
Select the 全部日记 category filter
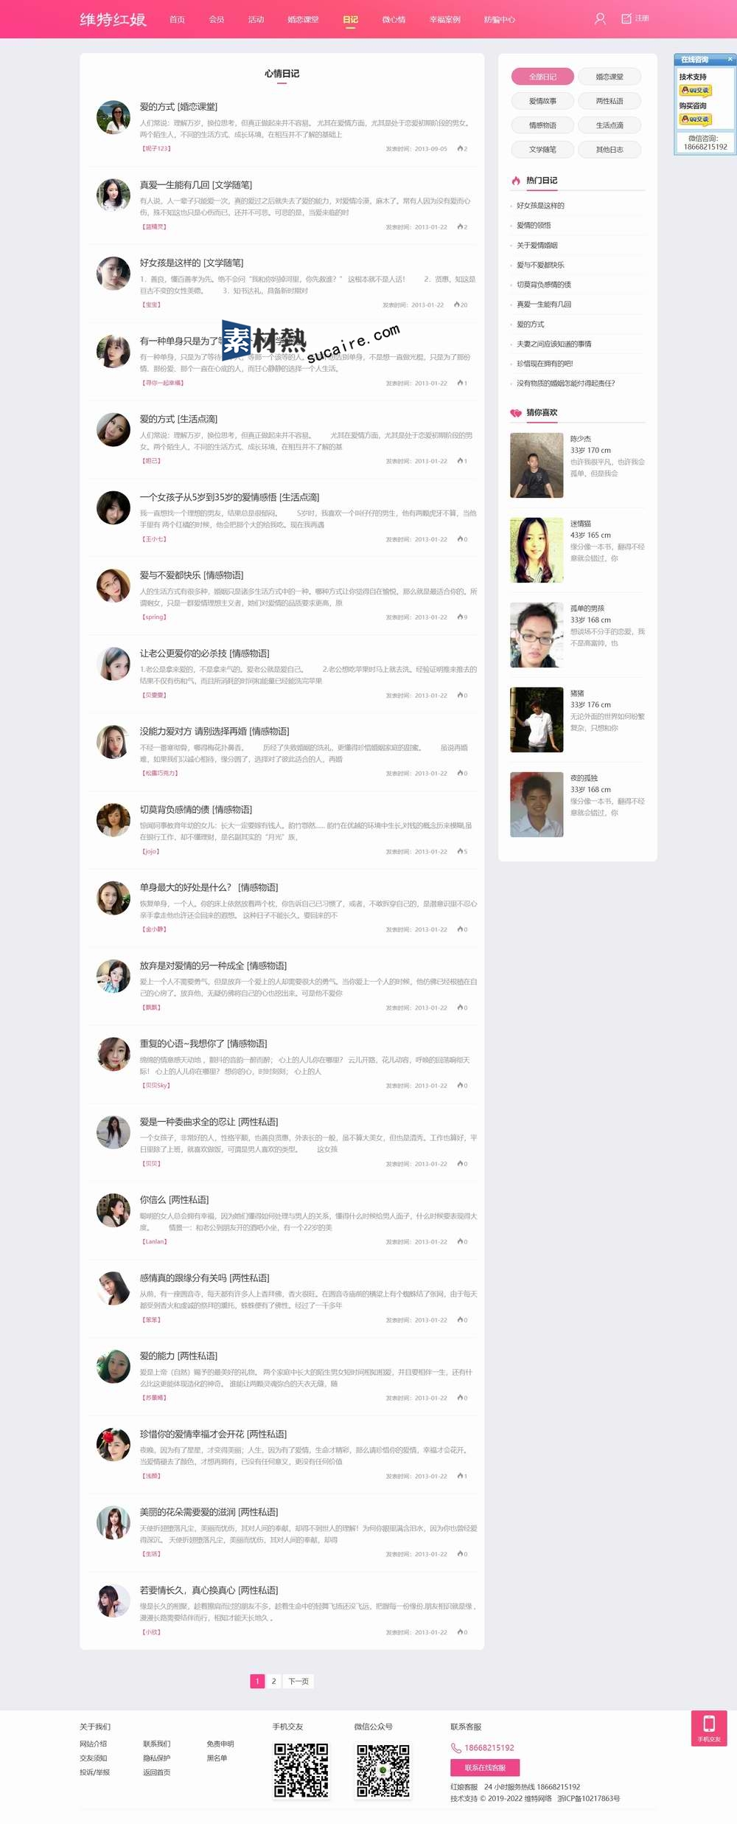click(x=542, y=77)
